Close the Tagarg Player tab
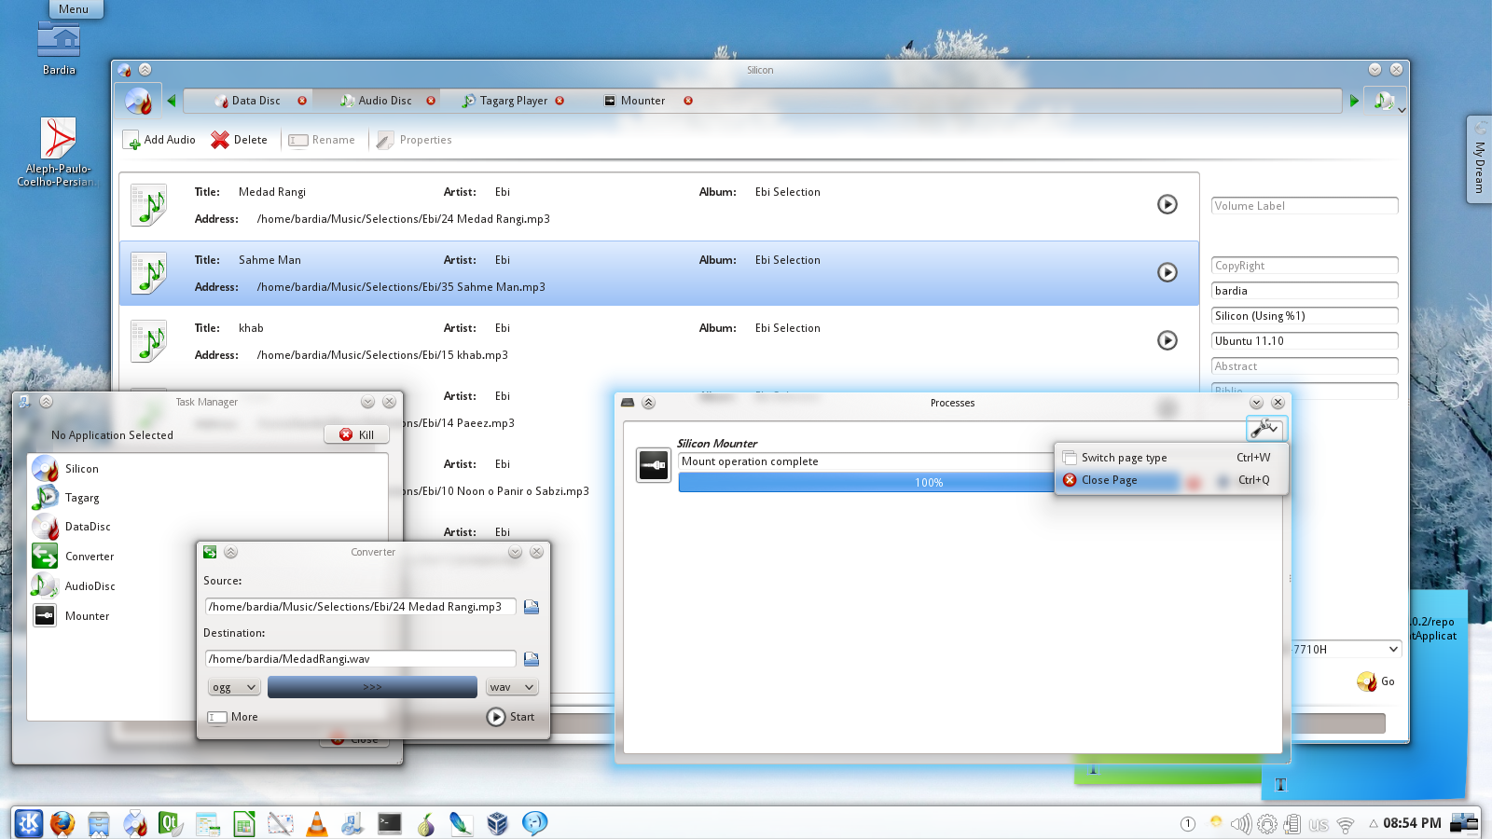The width and height of the screenshot is (1492, 839). (x=559, y=101)
